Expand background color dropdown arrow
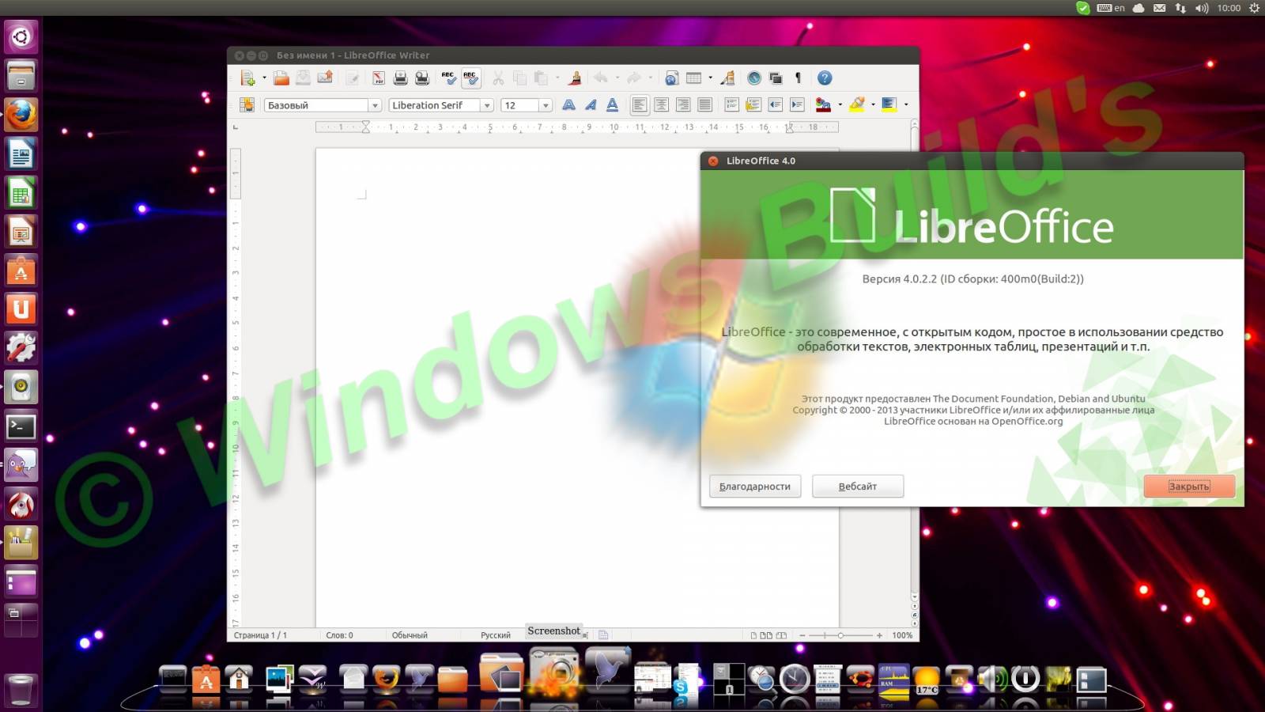 pos(906,105)
